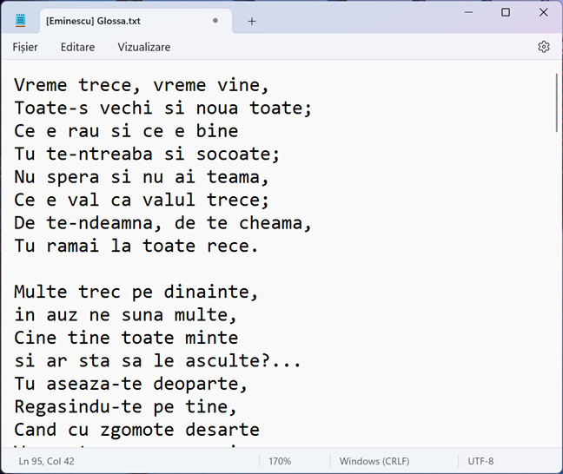Select the [Eminescu] Glossa.txt tab
Image resolution: width=563 pixels, height=474 pixels.
click(x=136, y=21)
